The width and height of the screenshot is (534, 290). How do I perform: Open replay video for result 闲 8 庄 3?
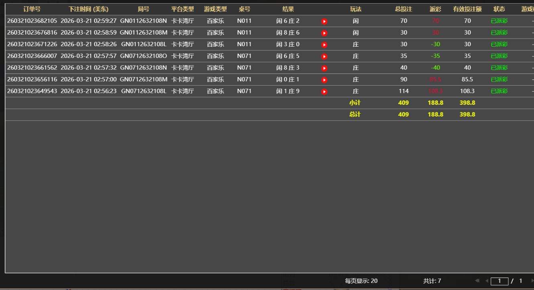(324, 67)
